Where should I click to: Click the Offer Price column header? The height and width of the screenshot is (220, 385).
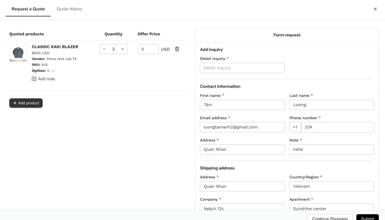(x=149, y=34)
